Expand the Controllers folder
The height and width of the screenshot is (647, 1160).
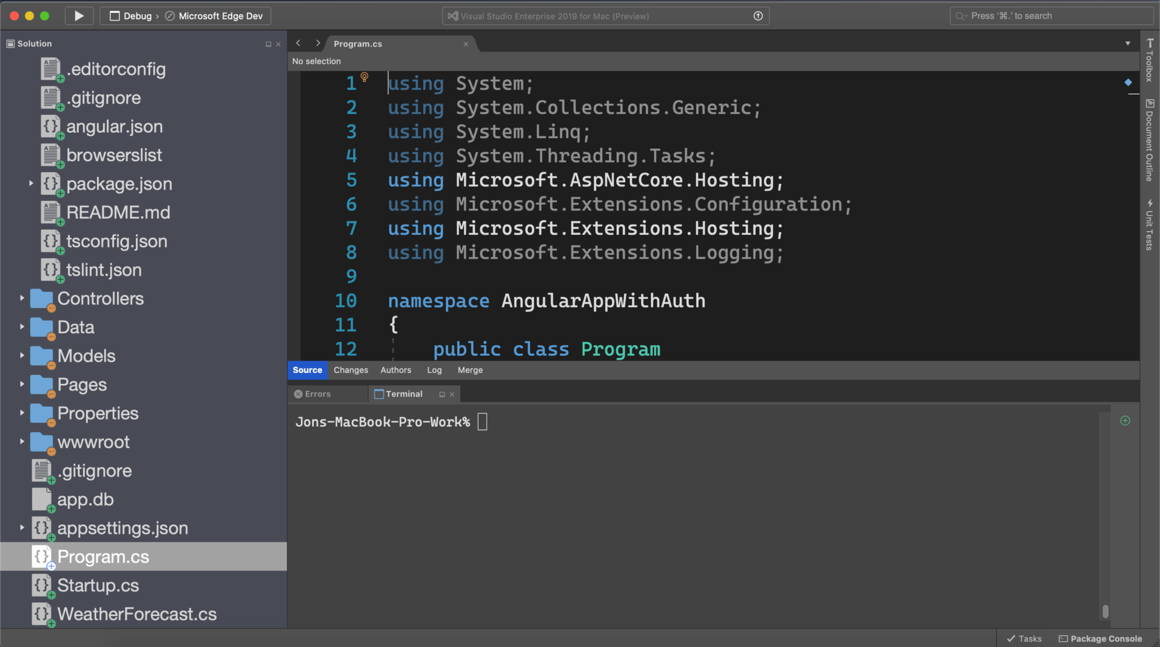22,298
